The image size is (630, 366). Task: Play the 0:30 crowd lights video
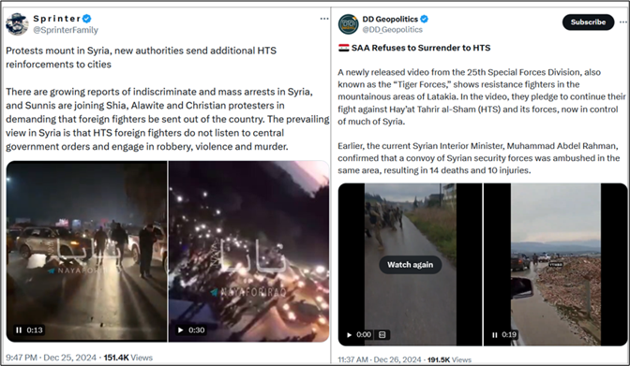pyautogui.click(x=181, y=329)
